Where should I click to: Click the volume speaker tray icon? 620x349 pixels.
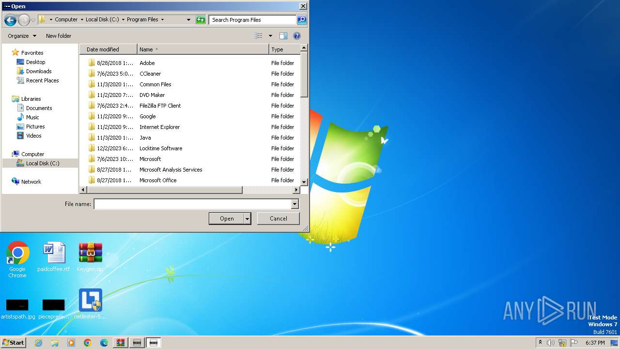coord(551,343)
